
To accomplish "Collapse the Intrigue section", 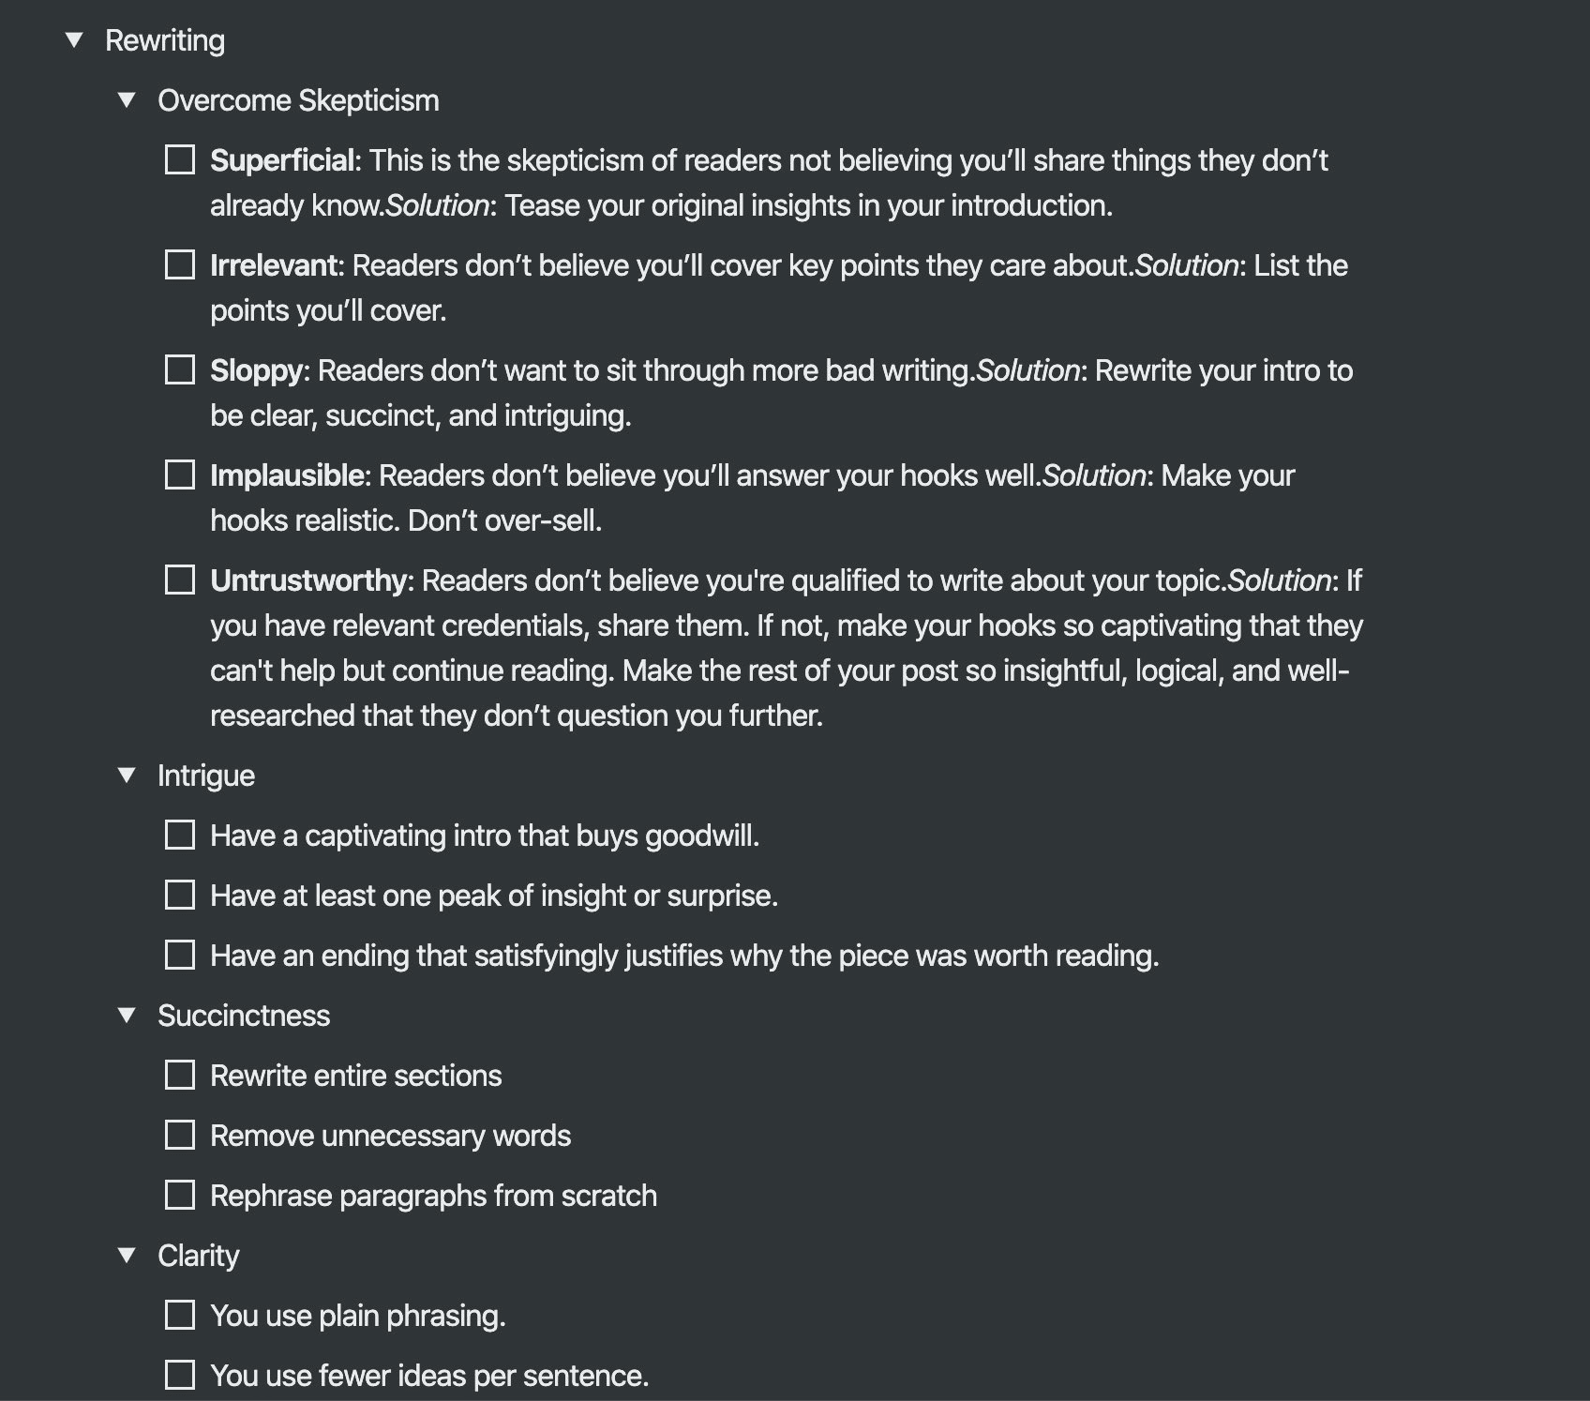I will pos(127,776).
